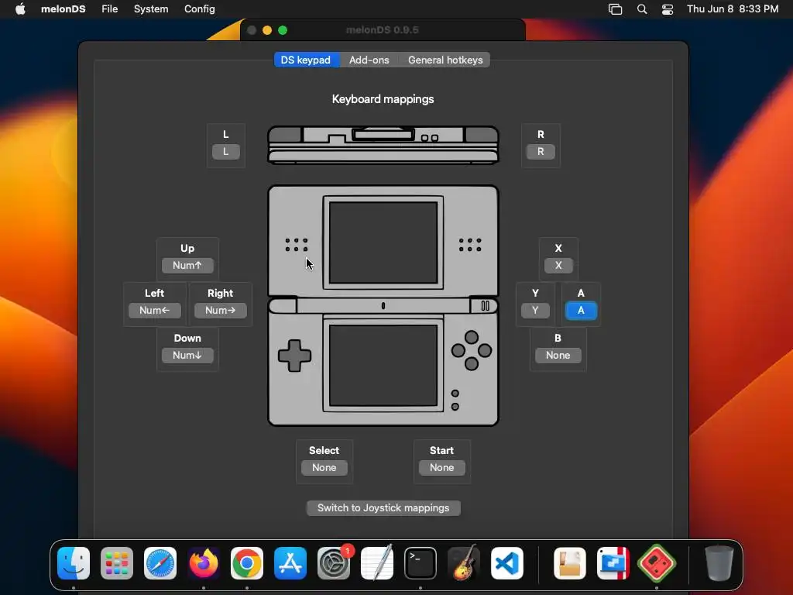
Task: Click Switch to Joystick mappings
Action: (x=383, y=508)
